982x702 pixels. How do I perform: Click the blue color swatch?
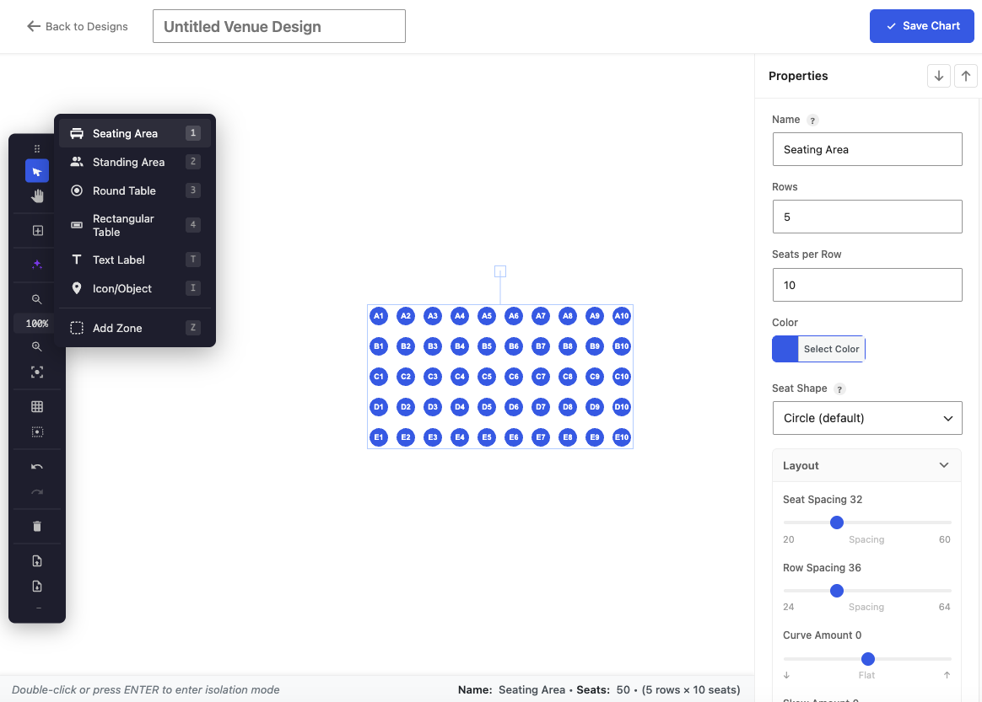click(x=785, y=349)
